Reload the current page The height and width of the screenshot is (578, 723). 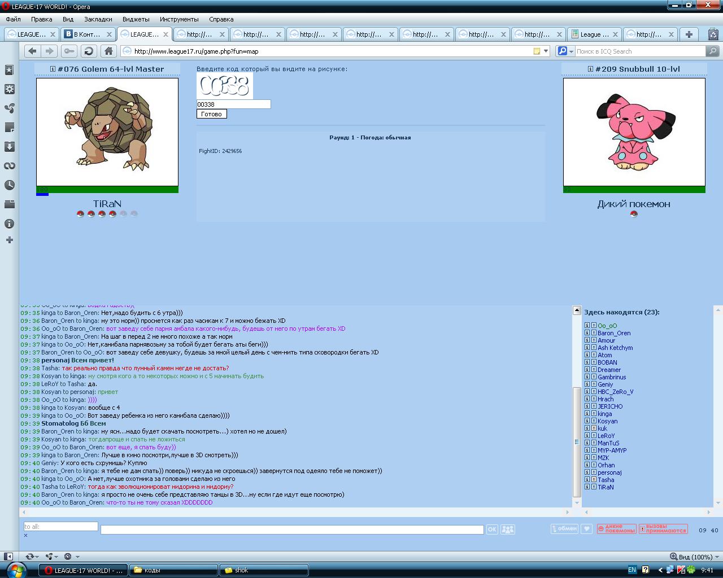[x=89, y=51]
